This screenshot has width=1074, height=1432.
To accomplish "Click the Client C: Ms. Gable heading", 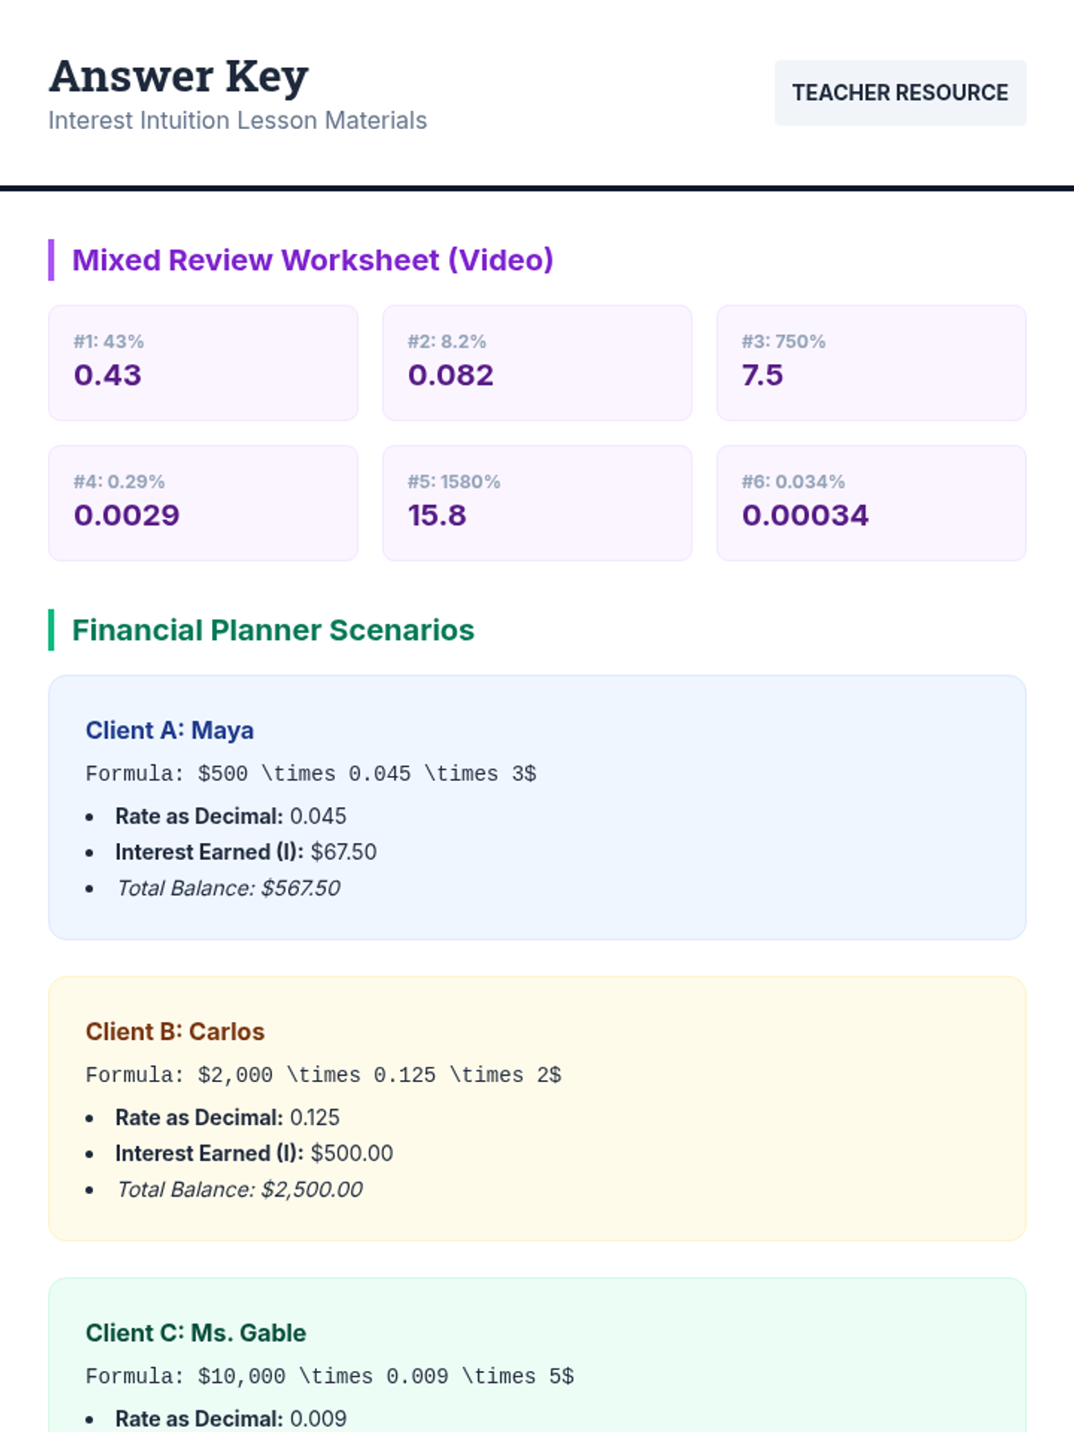I will (196, 1334).
